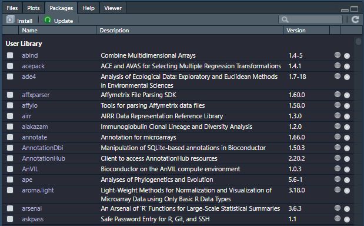Click the affxparser globe icon
Image resolution: width=364 pixels, height=226 pixels.
click(338, 95)
